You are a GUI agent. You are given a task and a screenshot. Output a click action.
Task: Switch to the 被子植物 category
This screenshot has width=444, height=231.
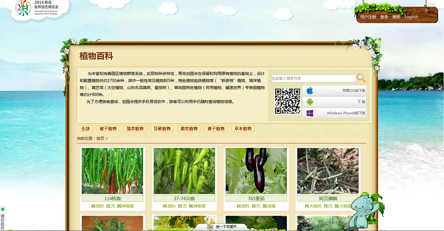click(108, 128)
